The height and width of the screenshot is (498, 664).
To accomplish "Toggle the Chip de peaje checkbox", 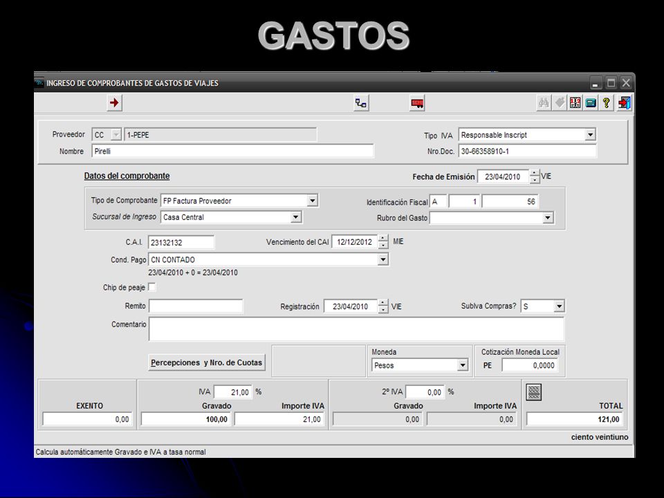I will 151,287.
